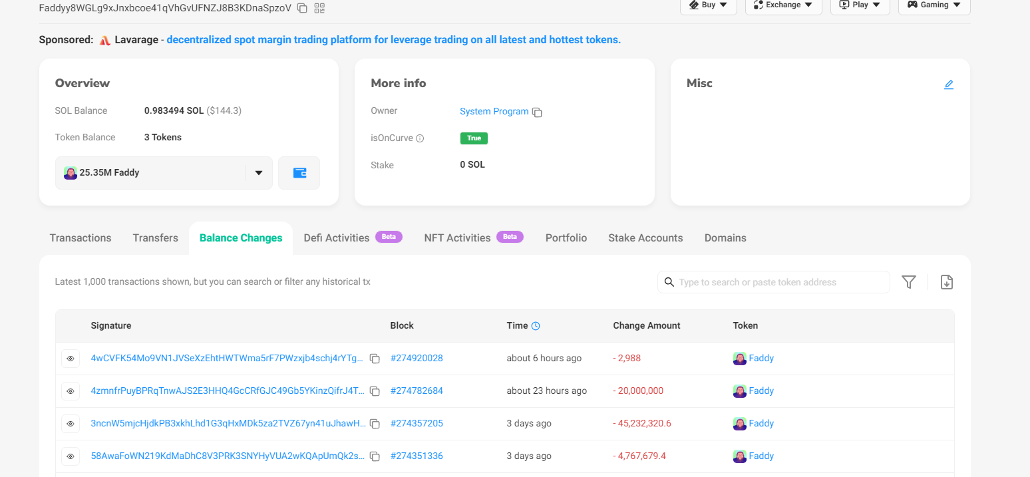Toggle eye icon for 3ncnW5mjc row

point(71,424)
